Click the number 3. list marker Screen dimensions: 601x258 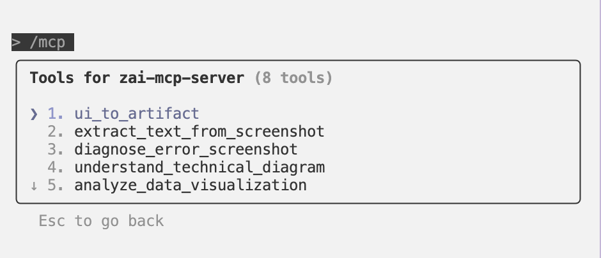pyautogui.click(x=56, y=150)
